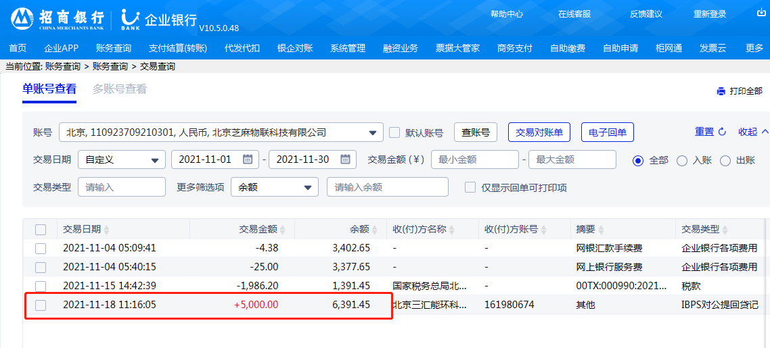Click the 最小金额 input field
Screen dimensions: 770x348
click(474, 159)
